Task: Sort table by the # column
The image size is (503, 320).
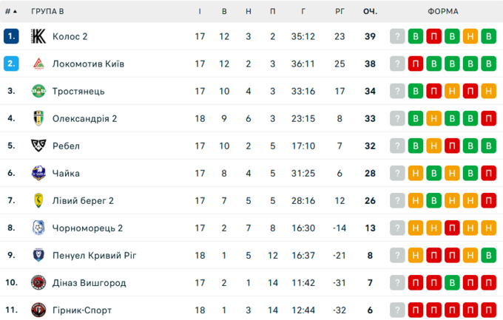Action: coord(11,11)
